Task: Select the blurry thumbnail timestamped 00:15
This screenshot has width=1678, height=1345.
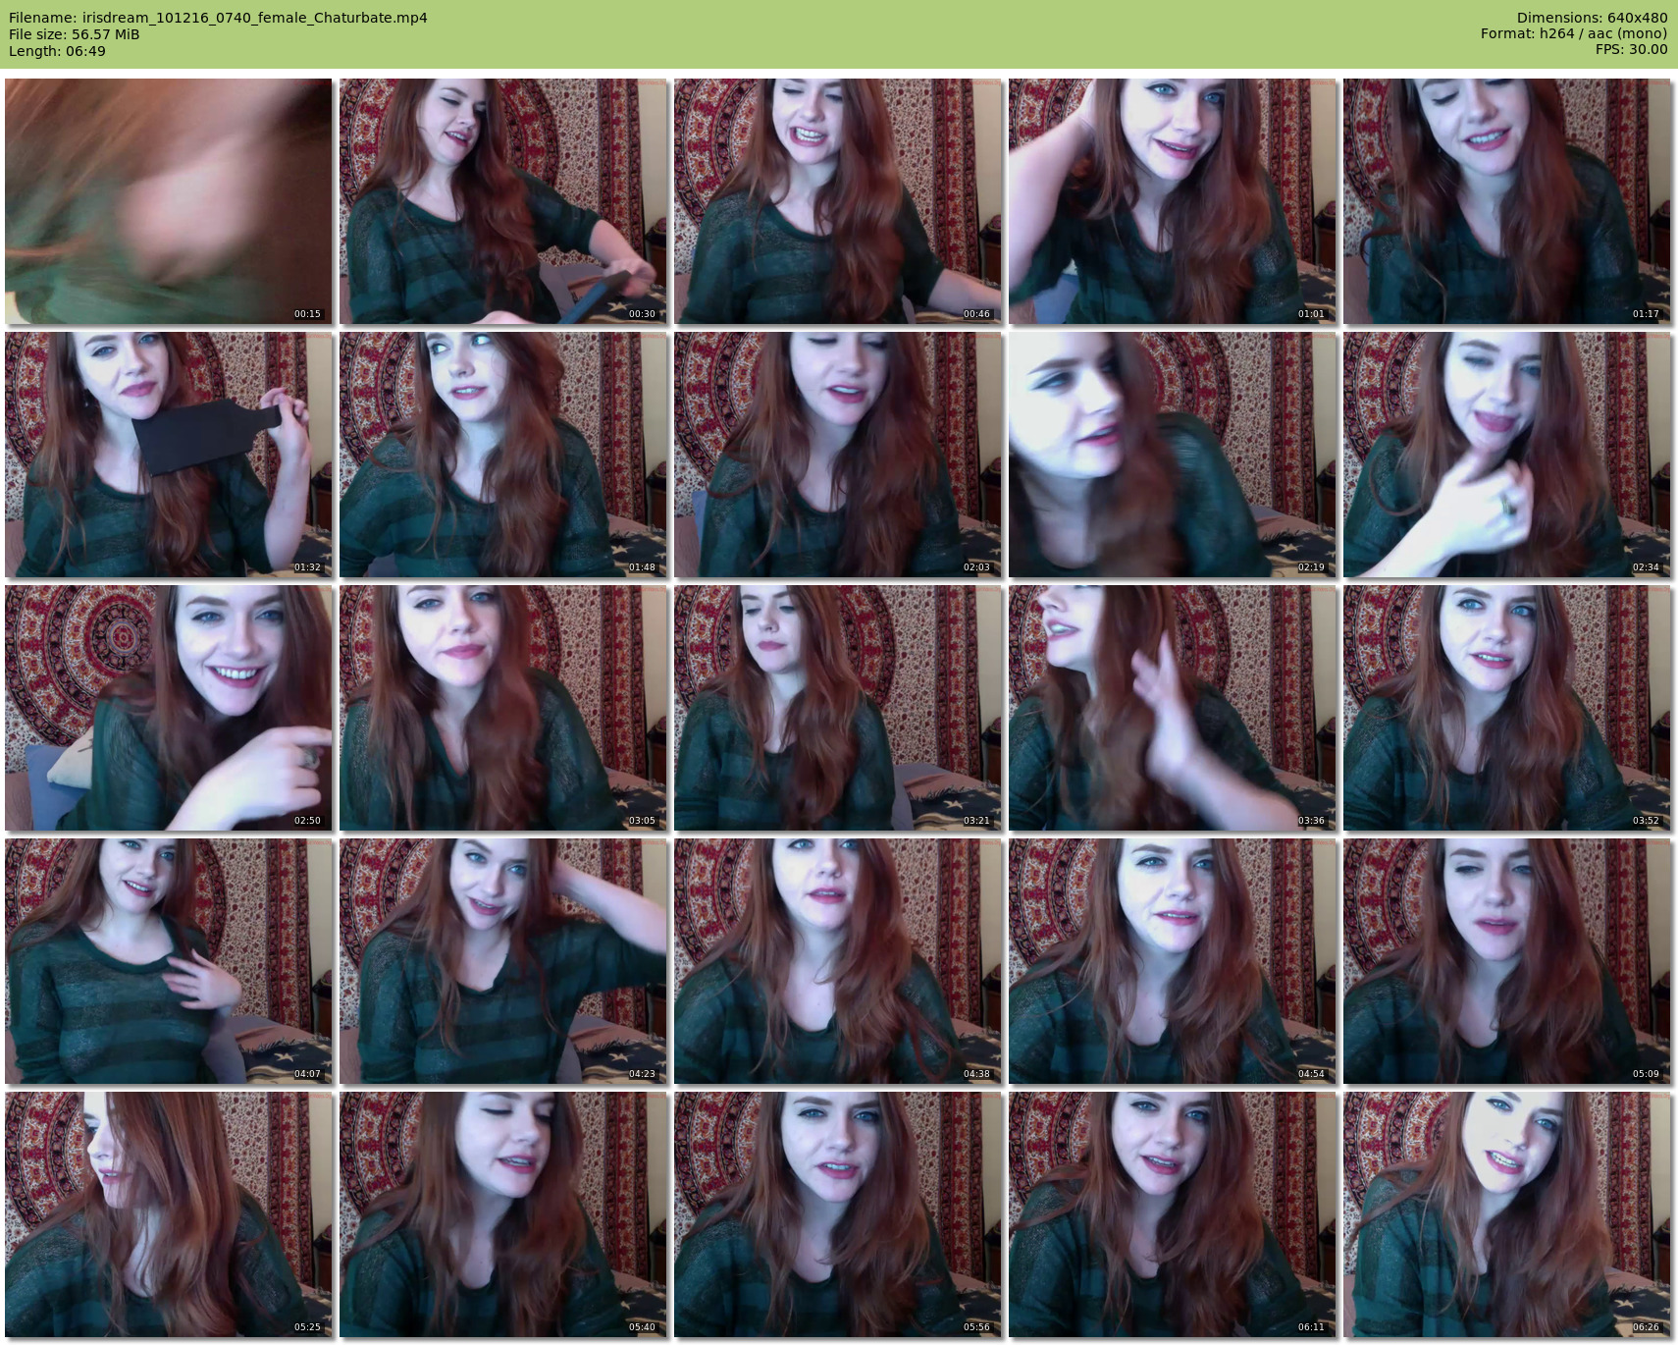Action: pos(169,201)
